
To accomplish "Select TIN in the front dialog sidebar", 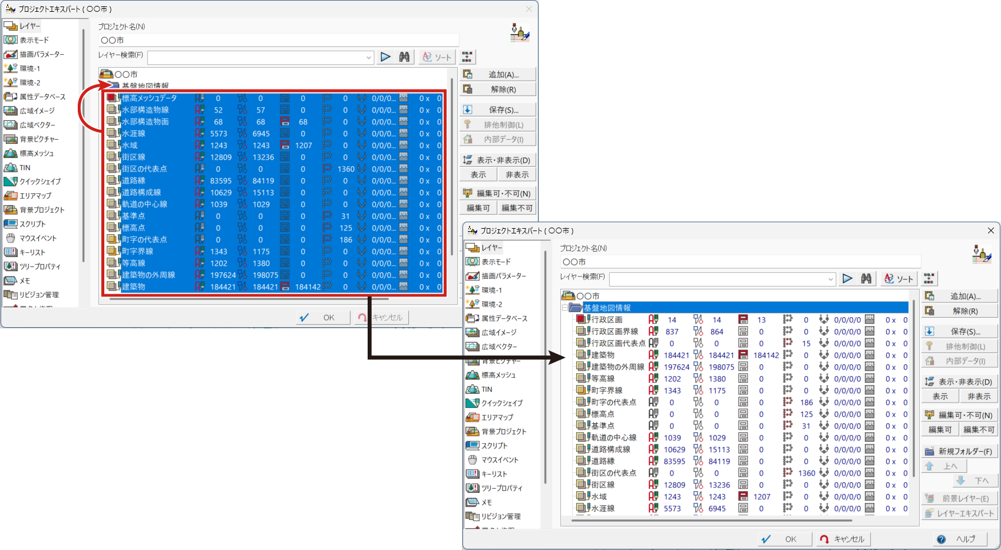I will click(487, 389).
